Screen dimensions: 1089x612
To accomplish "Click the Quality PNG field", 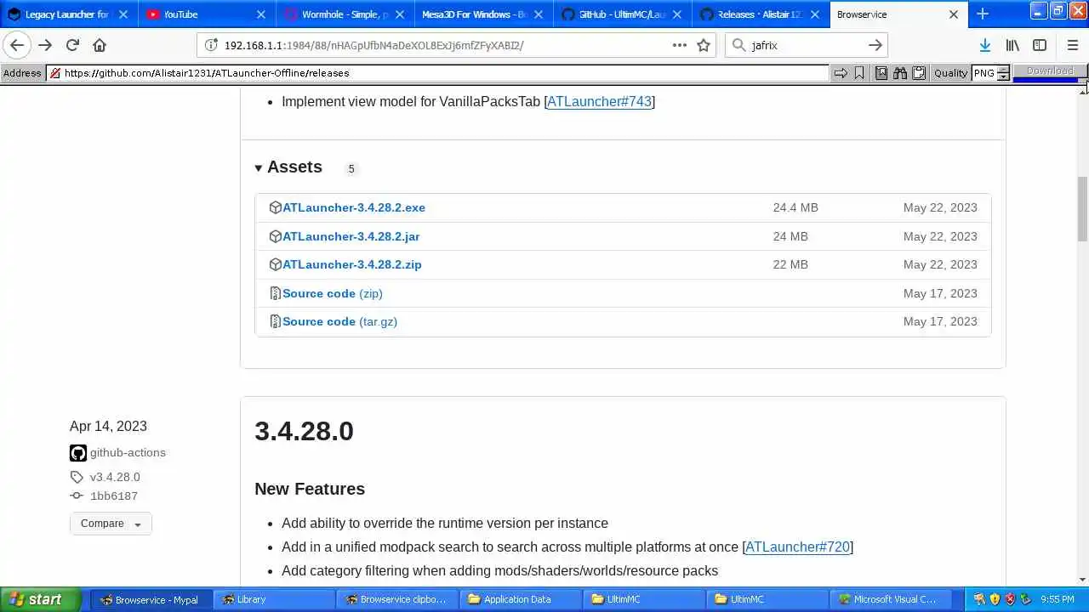I will coord(984,73).
